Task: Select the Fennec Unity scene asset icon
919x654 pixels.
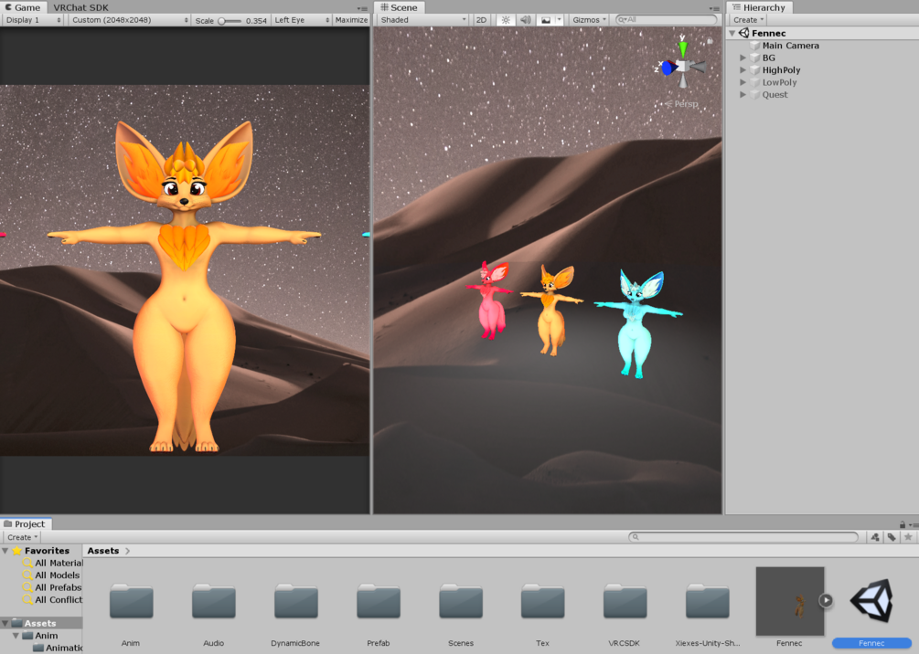Action: point(871,601)
